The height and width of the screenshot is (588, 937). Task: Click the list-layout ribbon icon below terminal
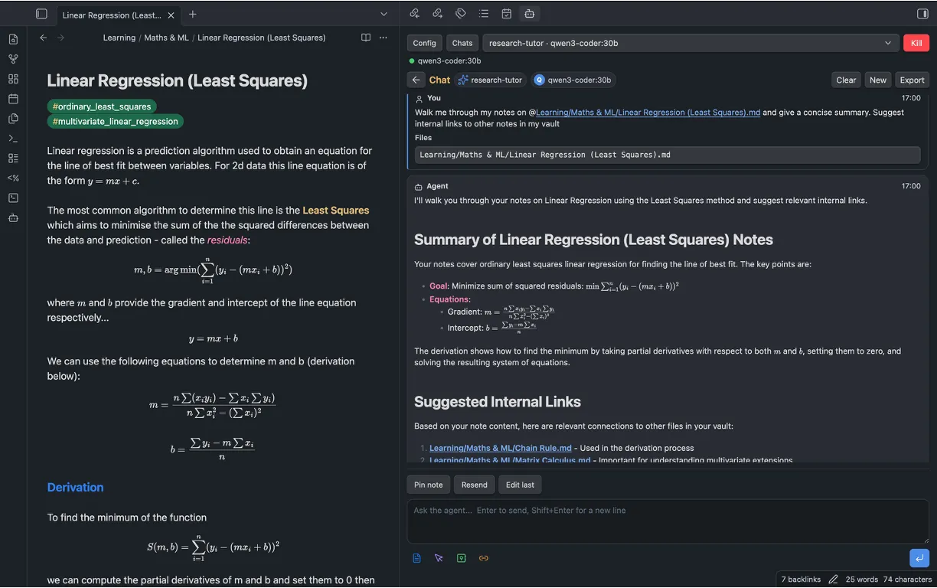tap(13, 158)
